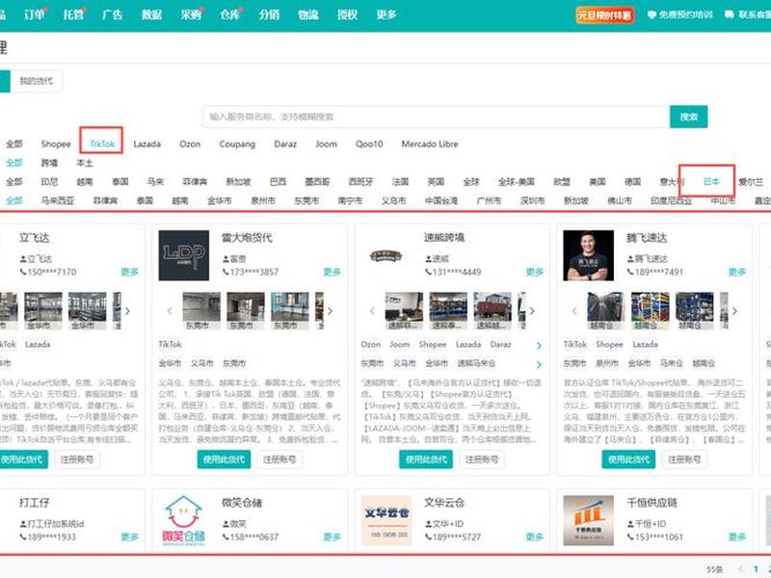Select 新加坡 country filter in country row
The width and height of the screenshot is (771, 578).
click(238, 181)
